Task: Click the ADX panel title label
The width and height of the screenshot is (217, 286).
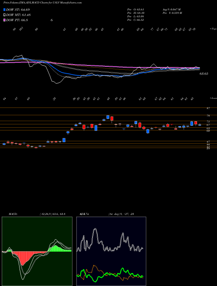Action: pos(84,214)
